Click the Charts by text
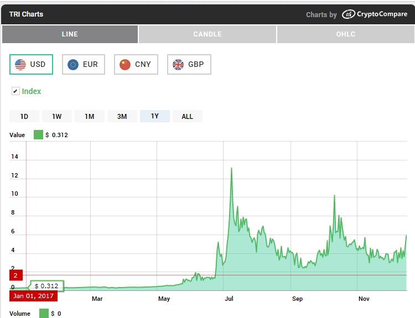Image resolution: width=415 pixels, height=318 pixels. [321, 14]
